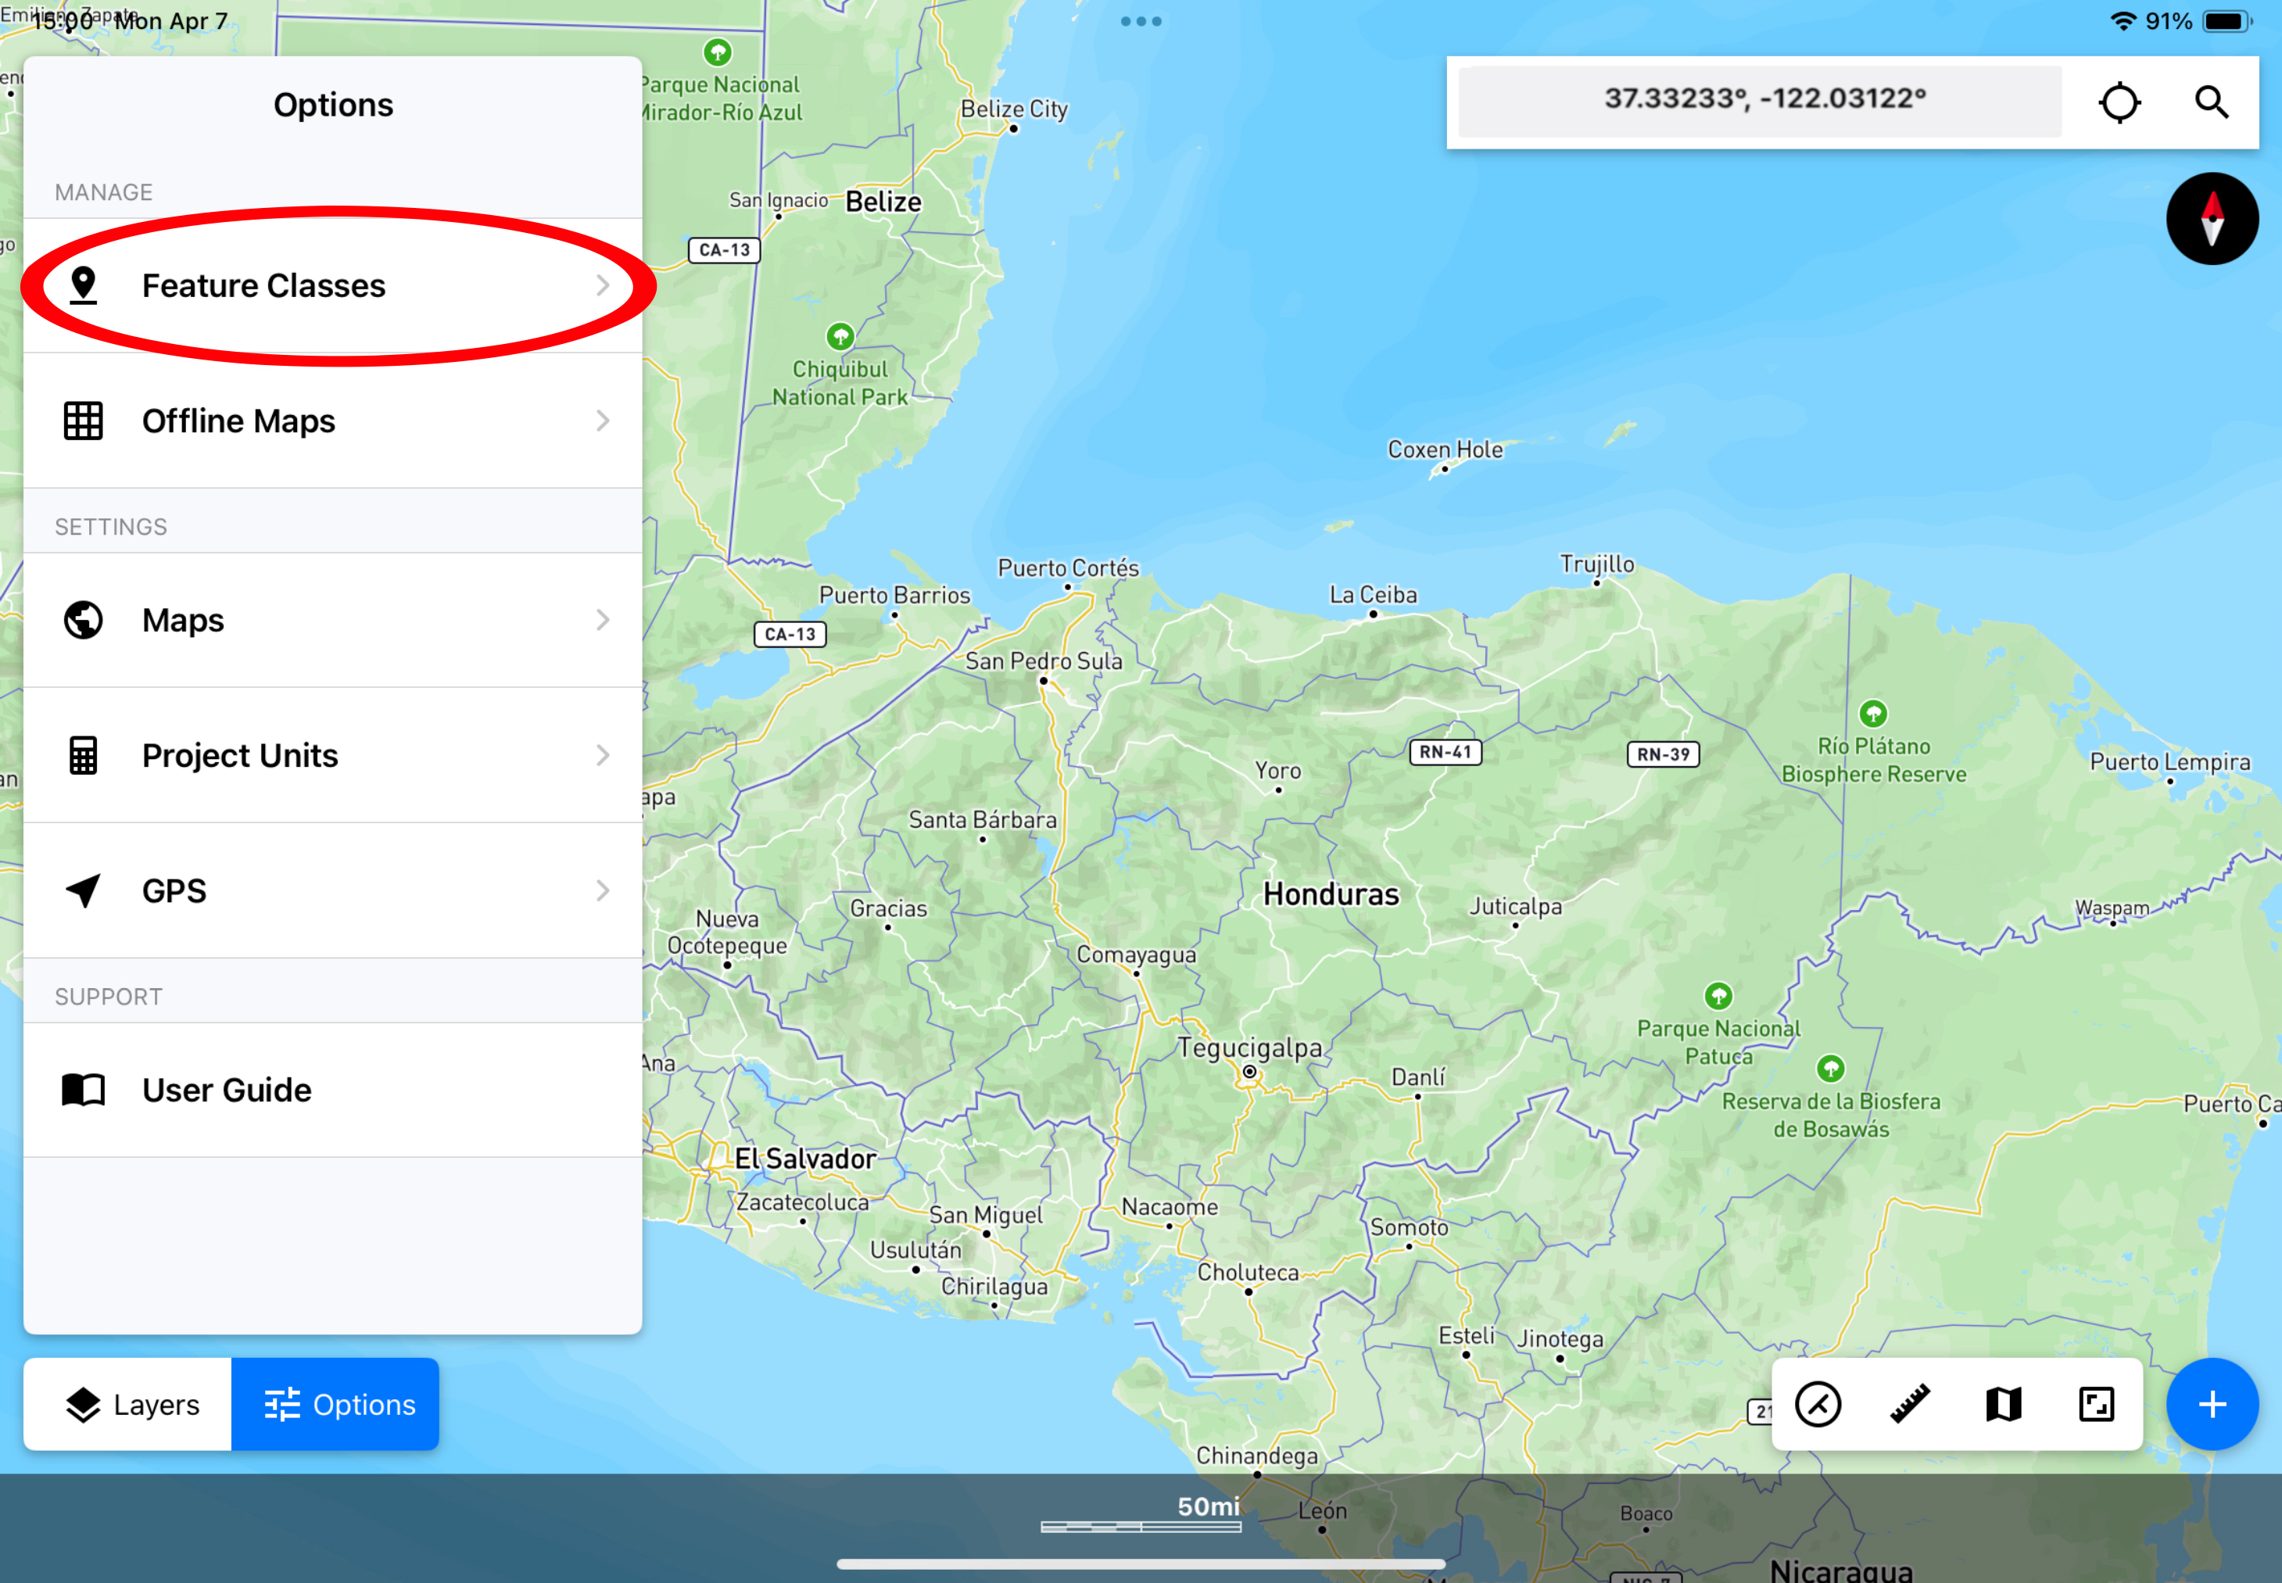Open the map basemap icon

coord(2004,1405)
